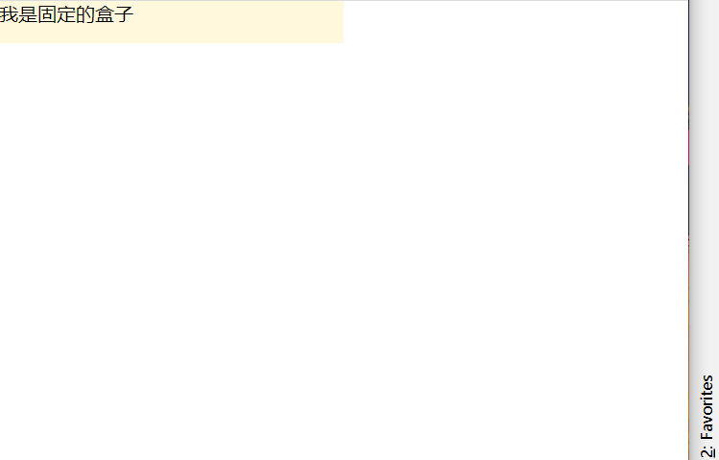The width and height of the screenshot is (719, 460).
Task: Click the characters 盒子 in the fixed box
Action: (114, 14)
